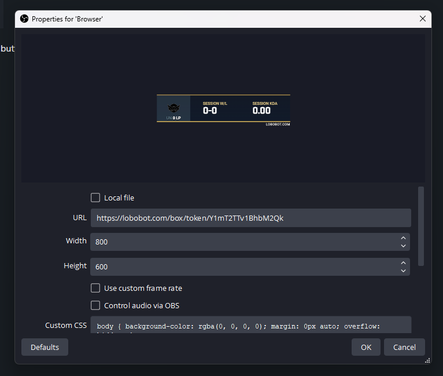Click the wolf rank icon in preview

click(173, 108)
